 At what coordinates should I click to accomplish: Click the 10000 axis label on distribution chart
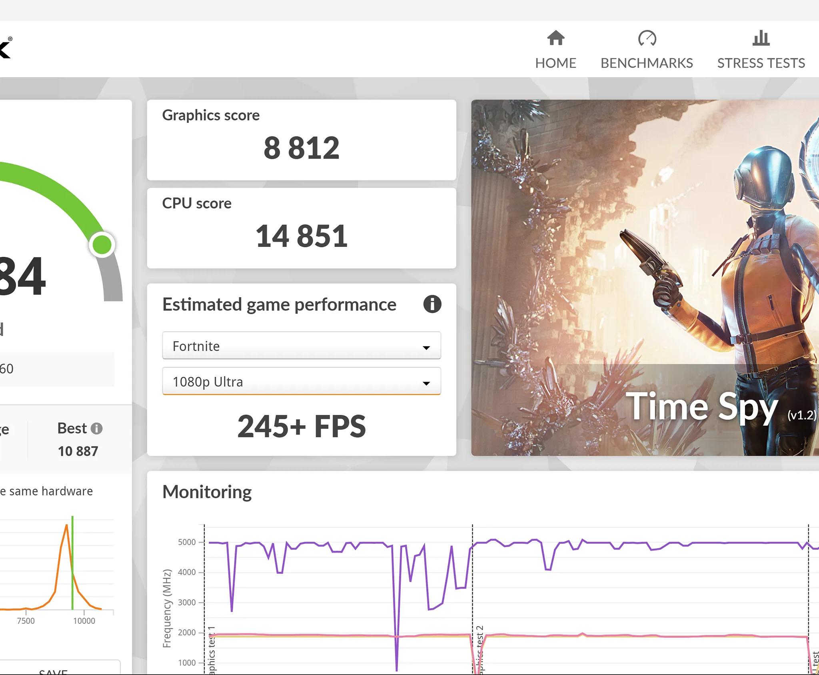[84, 621]
